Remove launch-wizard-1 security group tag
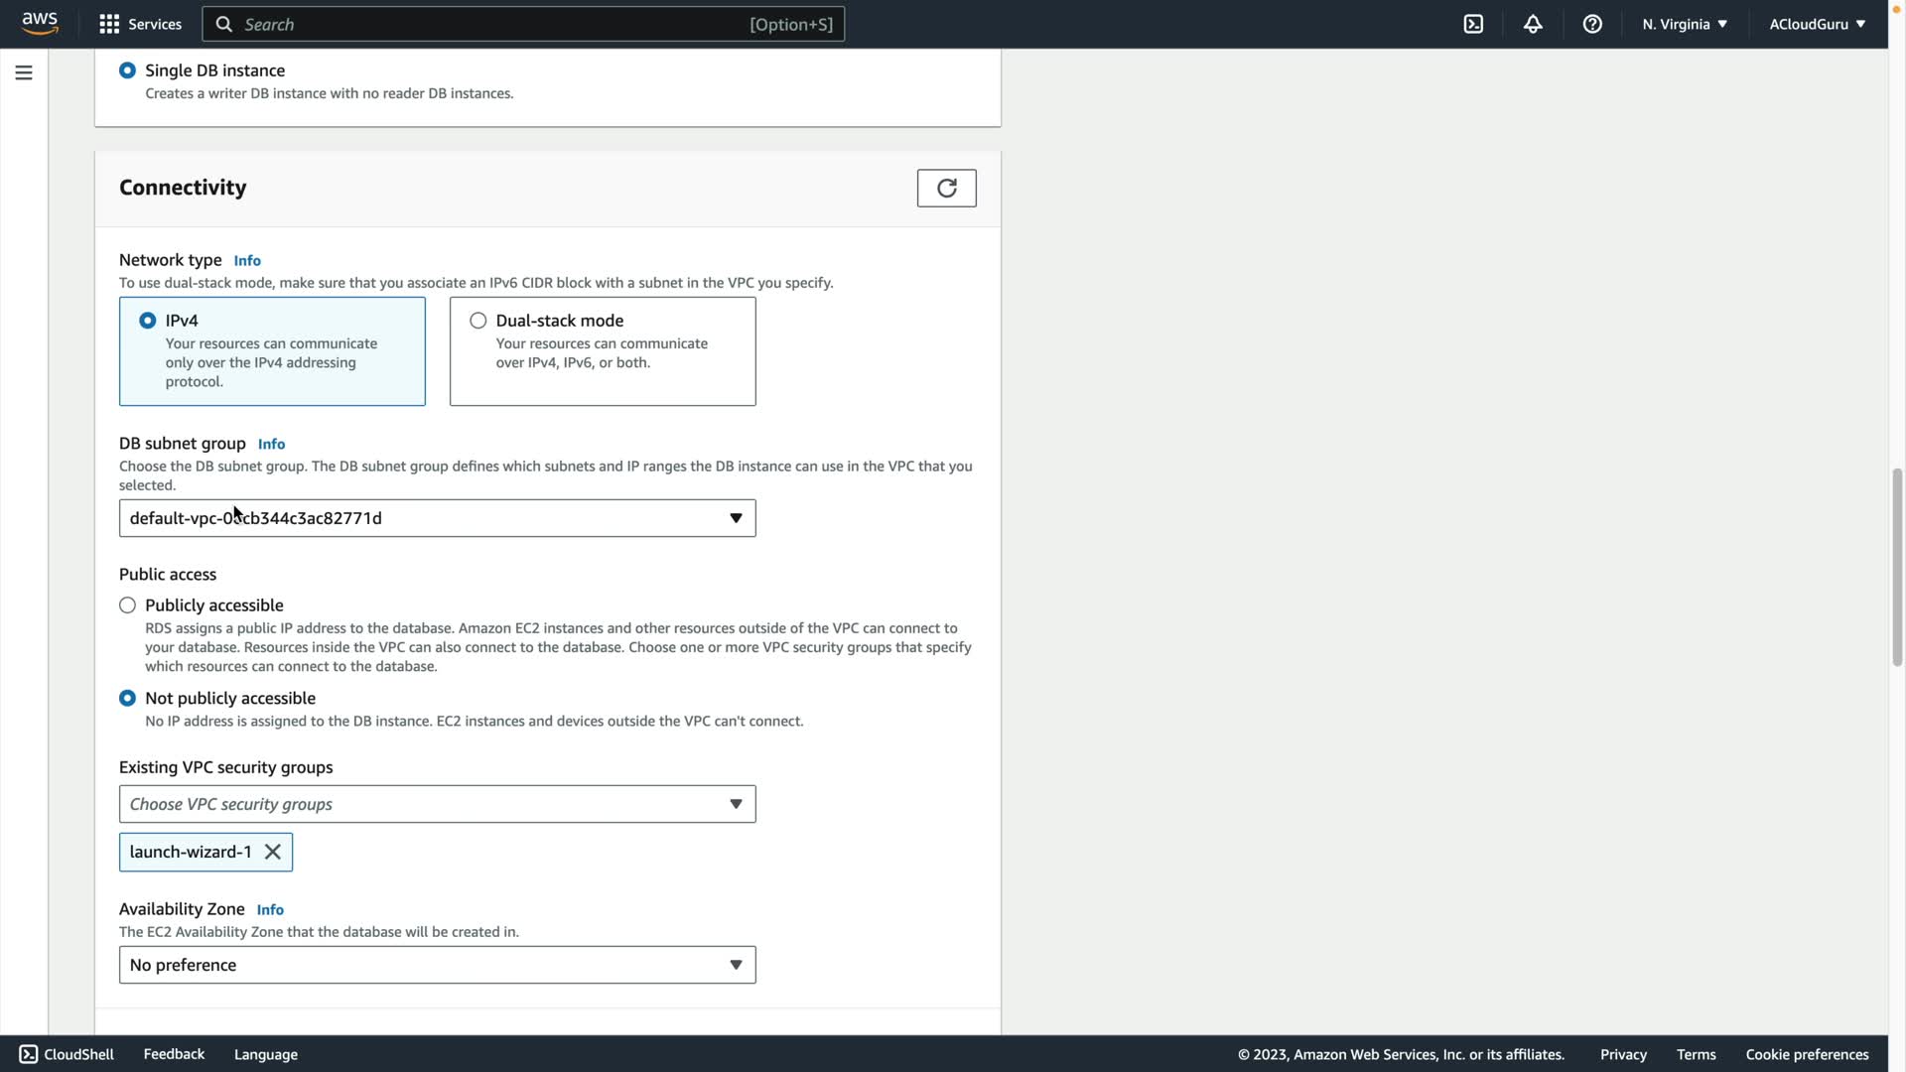This screenshot has height=1072, width=1906. [x=273, y=852]
